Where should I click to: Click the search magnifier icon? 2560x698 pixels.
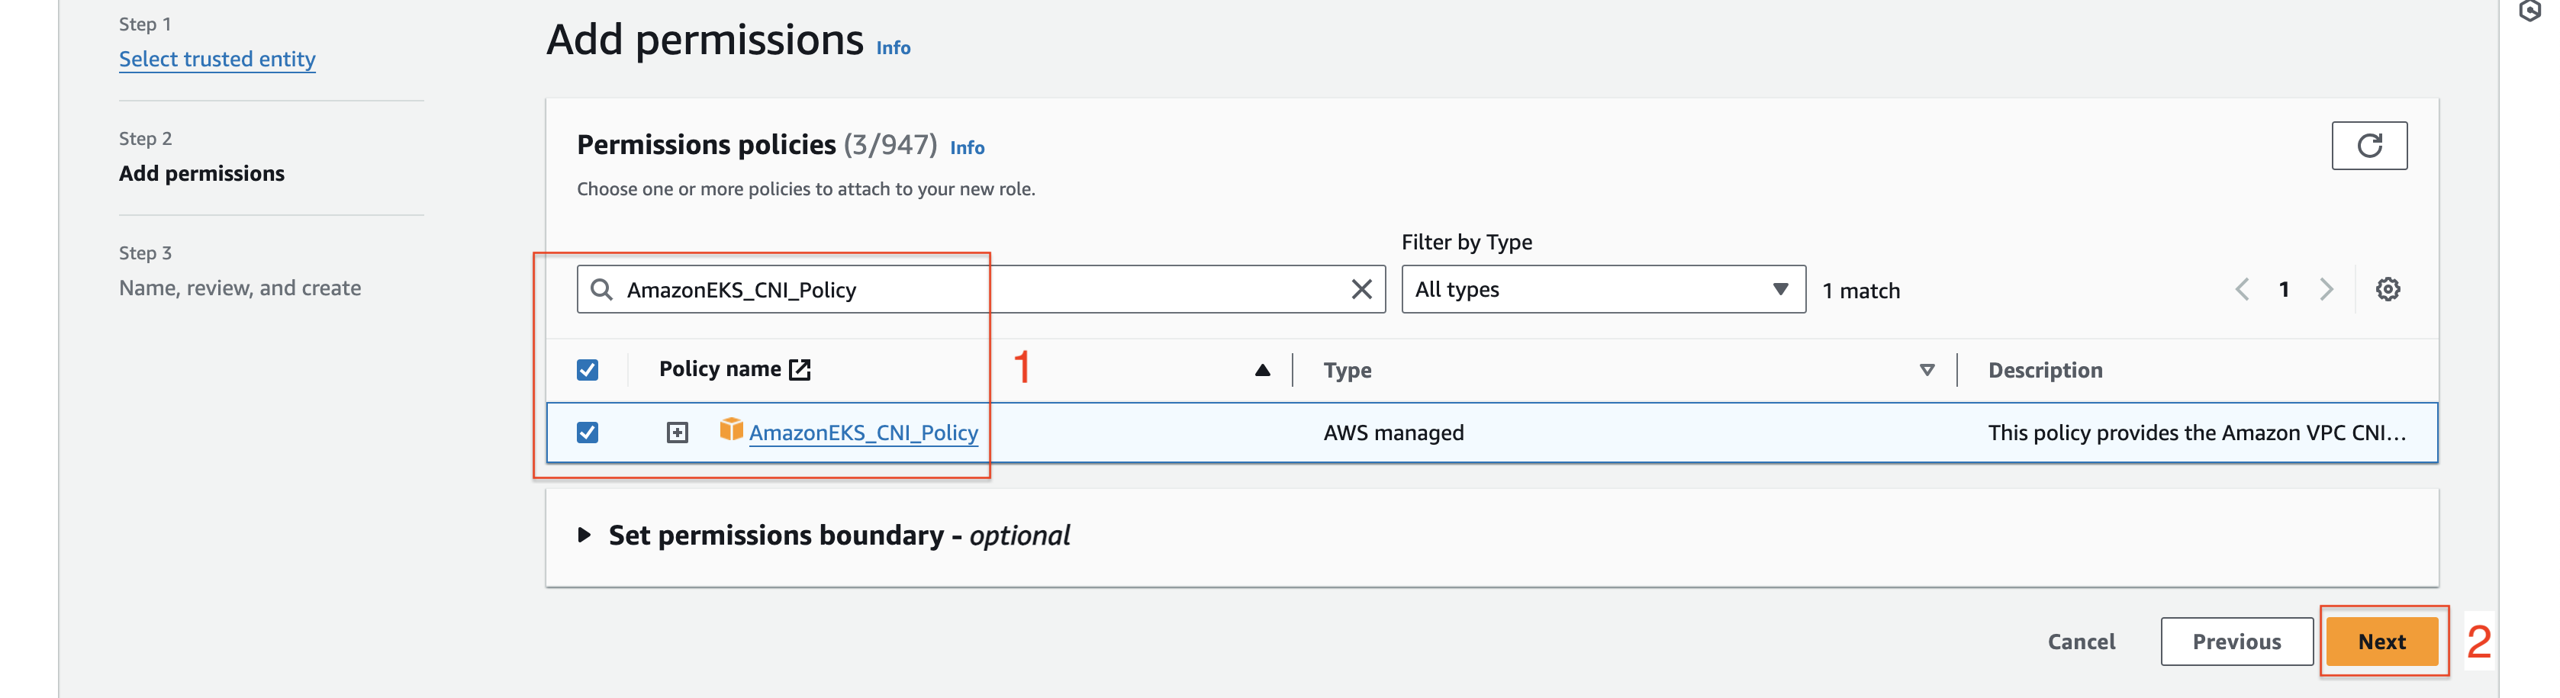click(x=601, y=289)
